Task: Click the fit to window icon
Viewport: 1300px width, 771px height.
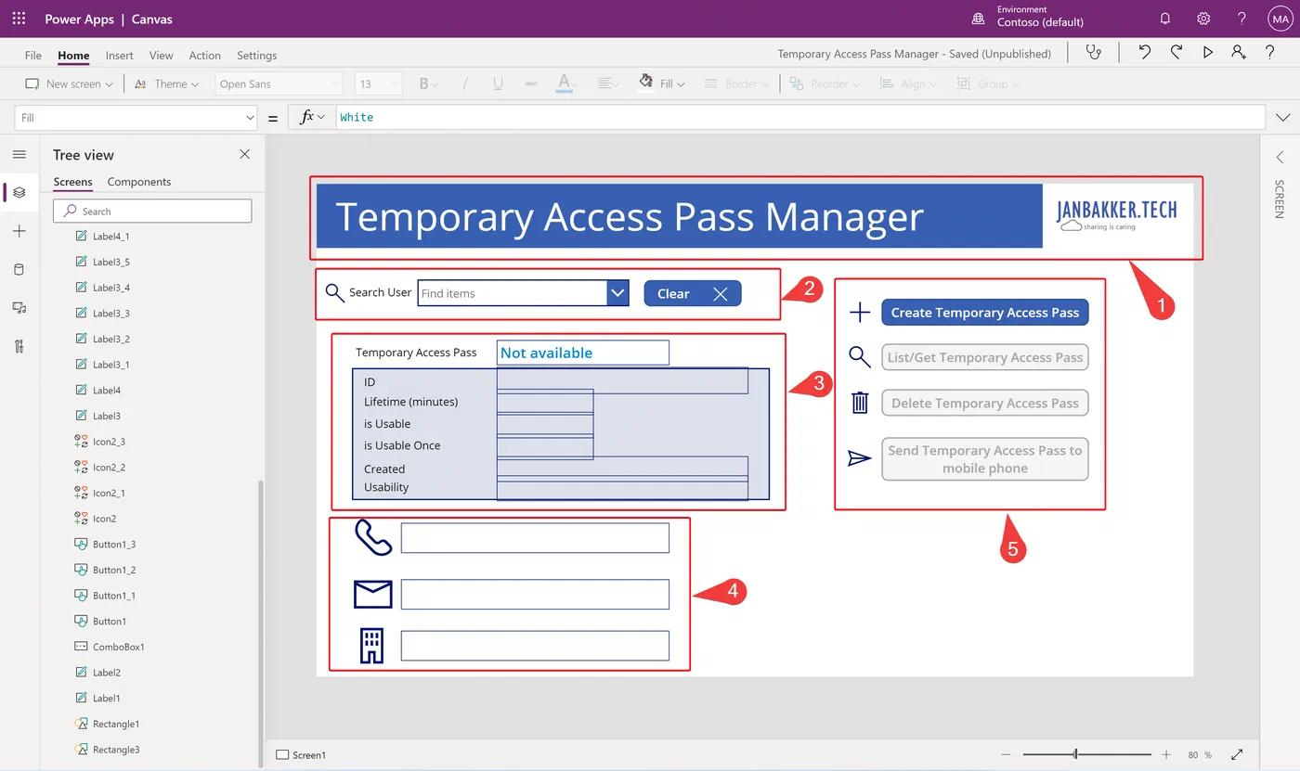Action: (1237, 754)
